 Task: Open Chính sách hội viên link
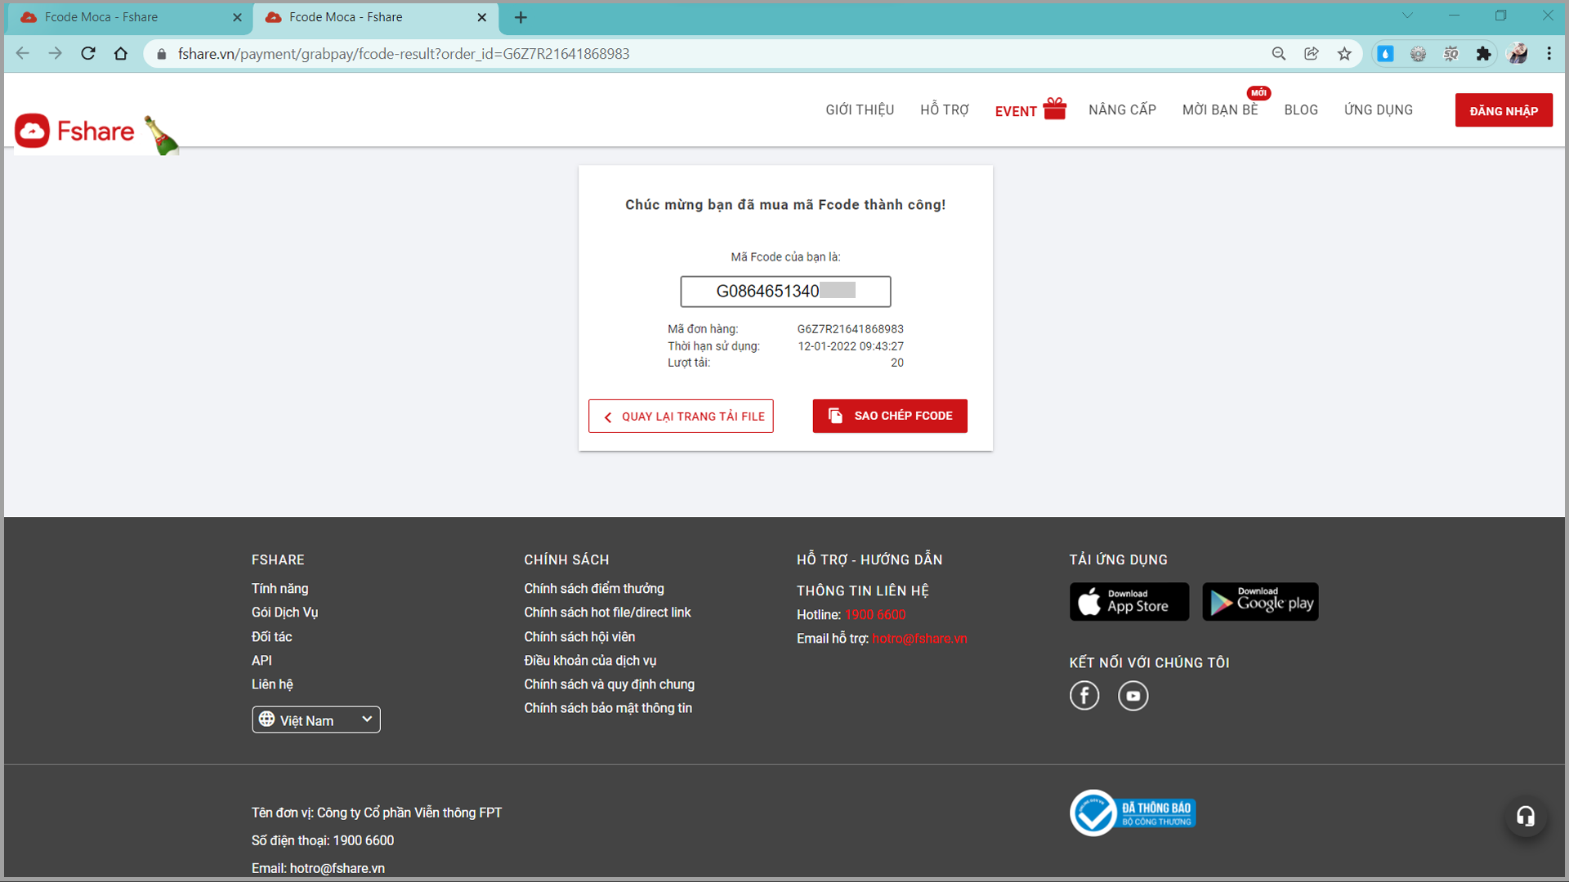(579, 636)
